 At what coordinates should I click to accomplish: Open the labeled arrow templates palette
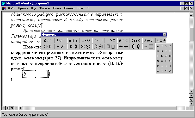coord(124,47)
